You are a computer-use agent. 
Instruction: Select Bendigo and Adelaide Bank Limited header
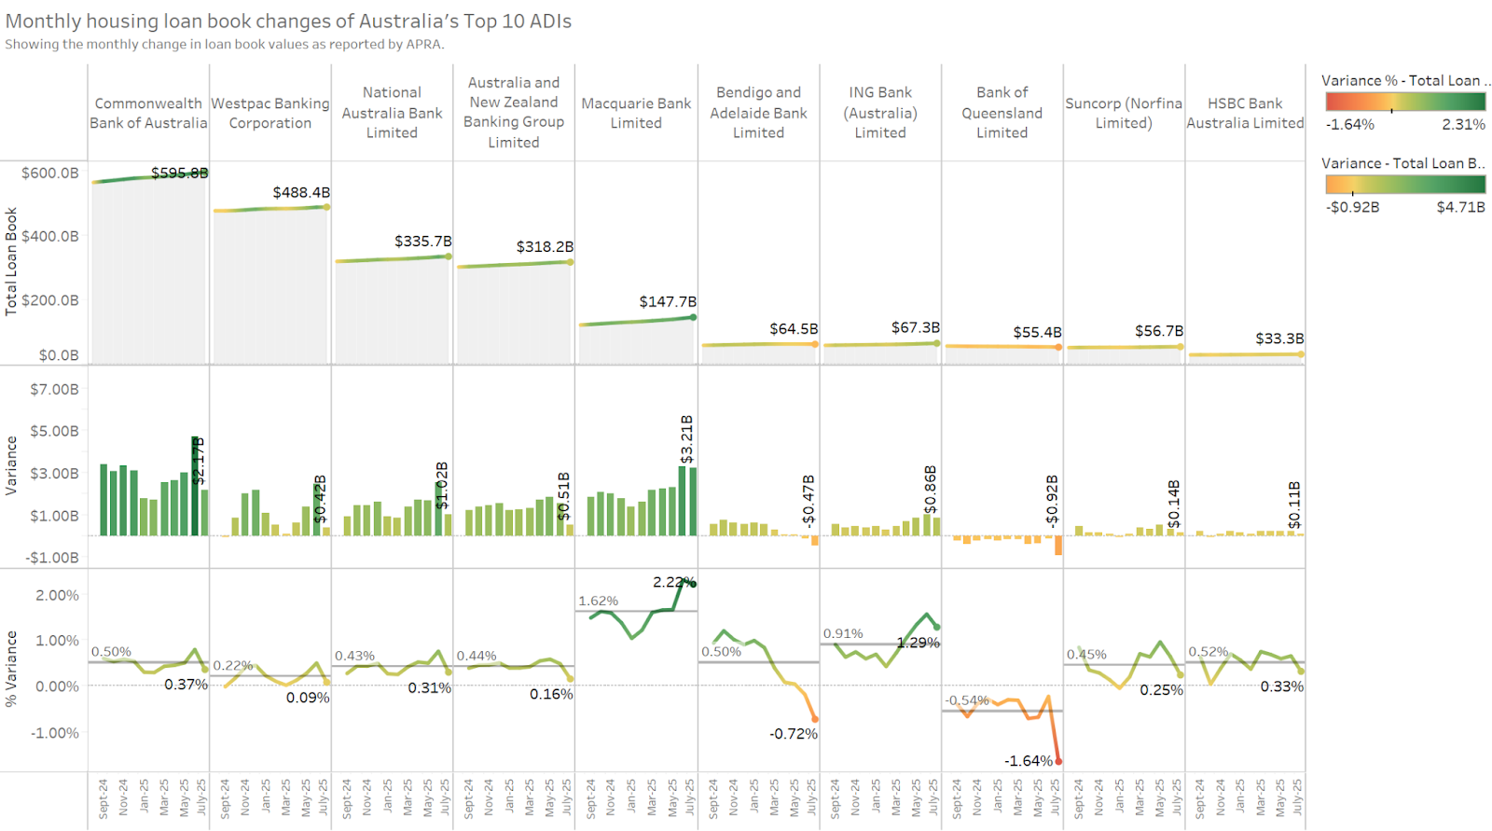click(758, 113)
